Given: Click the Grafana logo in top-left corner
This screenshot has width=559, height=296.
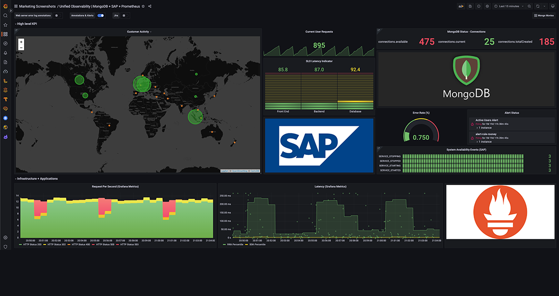Looking at the screenshot, I should 5,6.
